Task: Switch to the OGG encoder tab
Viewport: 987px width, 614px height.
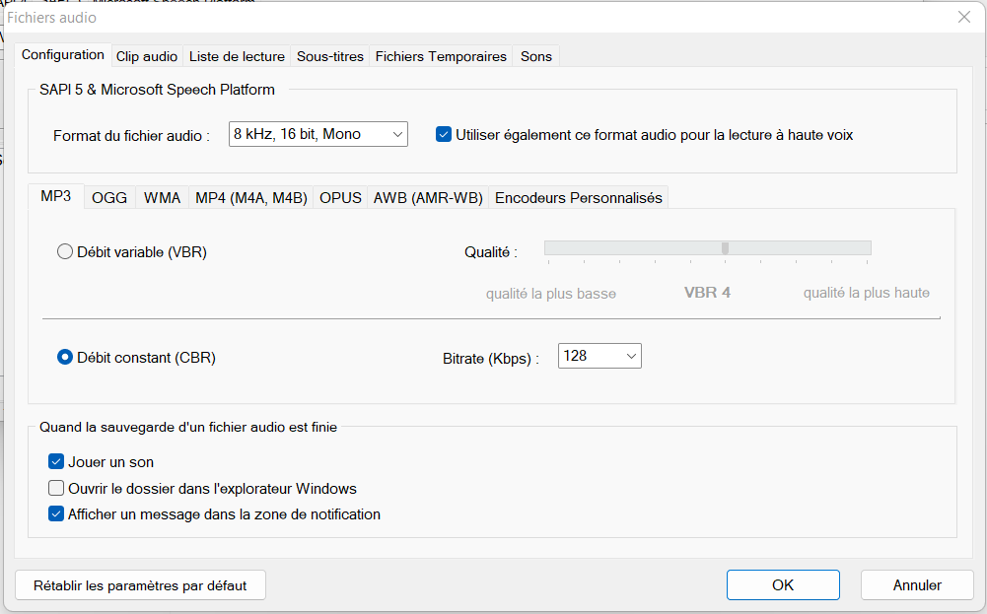Action: click(109, 197)
